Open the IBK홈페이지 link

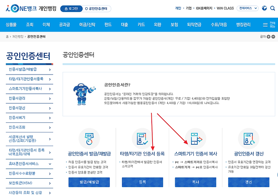pos(204,8)
